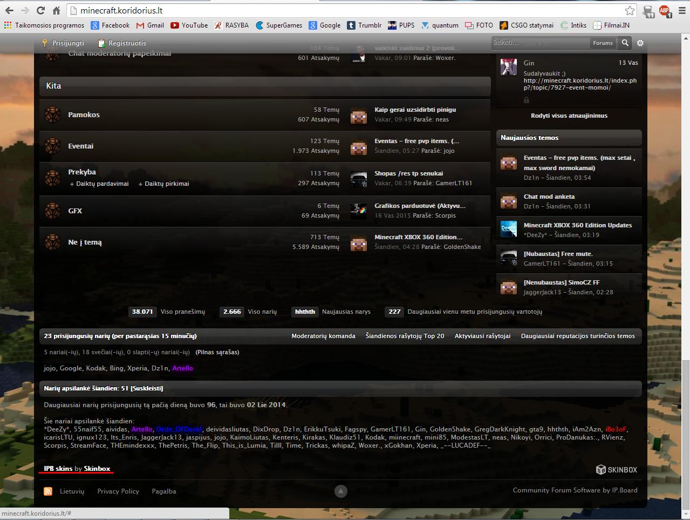Open Šiandienos rašytojų Top 20 tab
The height and width of the screenshot is (520, 690).
(x=405, y=336)
